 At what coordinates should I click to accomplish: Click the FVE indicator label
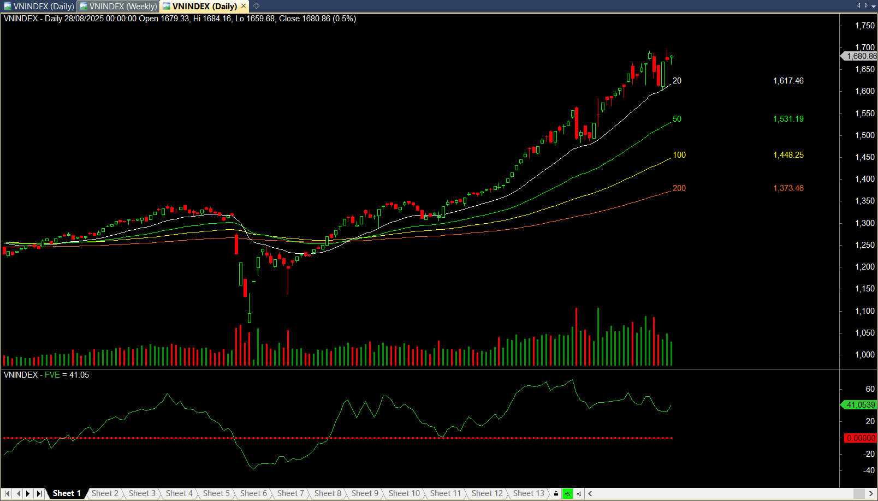point(52,375)
